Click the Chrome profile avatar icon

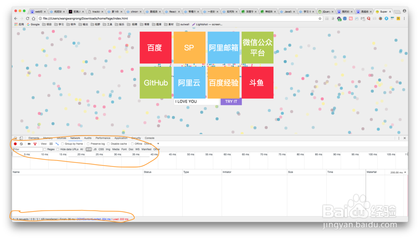404,11
